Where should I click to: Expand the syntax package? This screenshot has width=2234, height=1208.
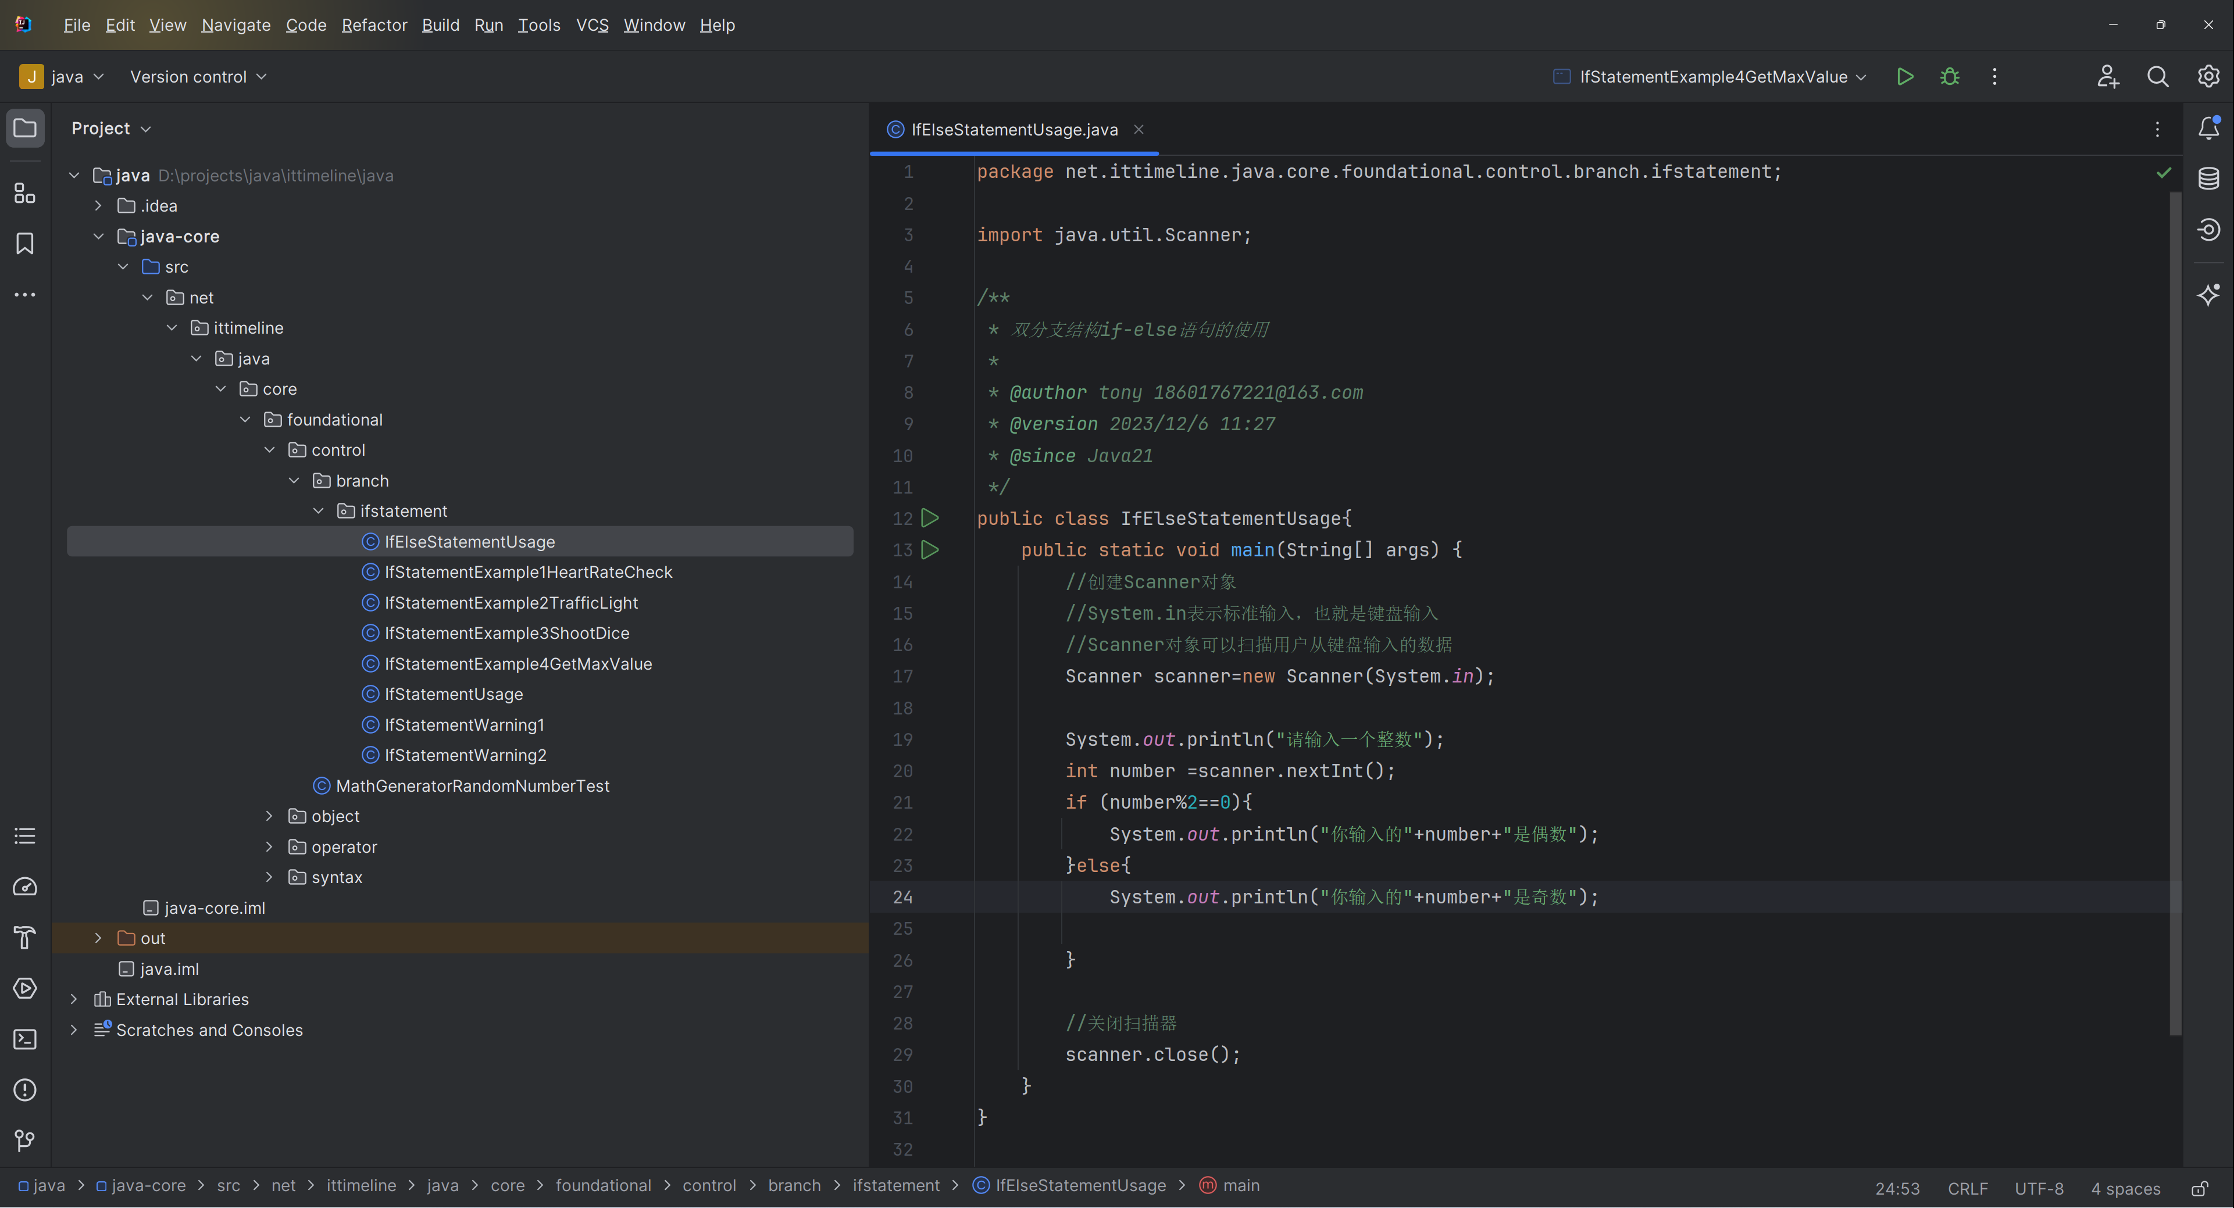(269, 877)
